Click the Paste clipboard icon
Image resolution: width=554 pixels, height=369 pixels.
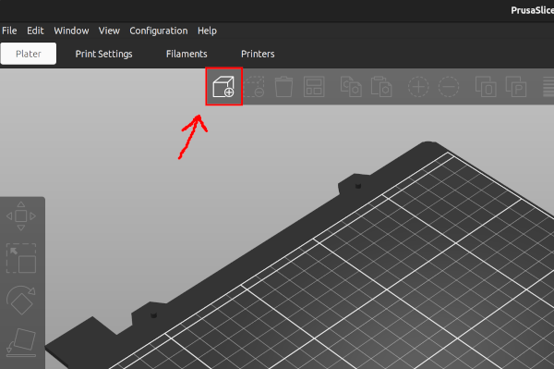381,87
